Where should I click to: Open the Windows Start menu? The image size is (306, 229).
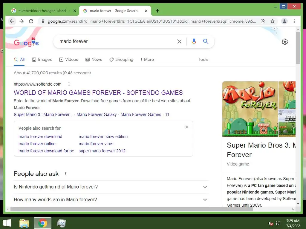[7, 223]
